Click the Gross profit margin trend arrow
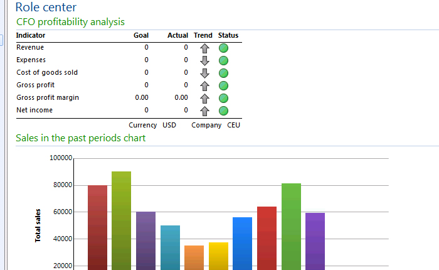The image size is (439, 270). (x=204, y=98)
